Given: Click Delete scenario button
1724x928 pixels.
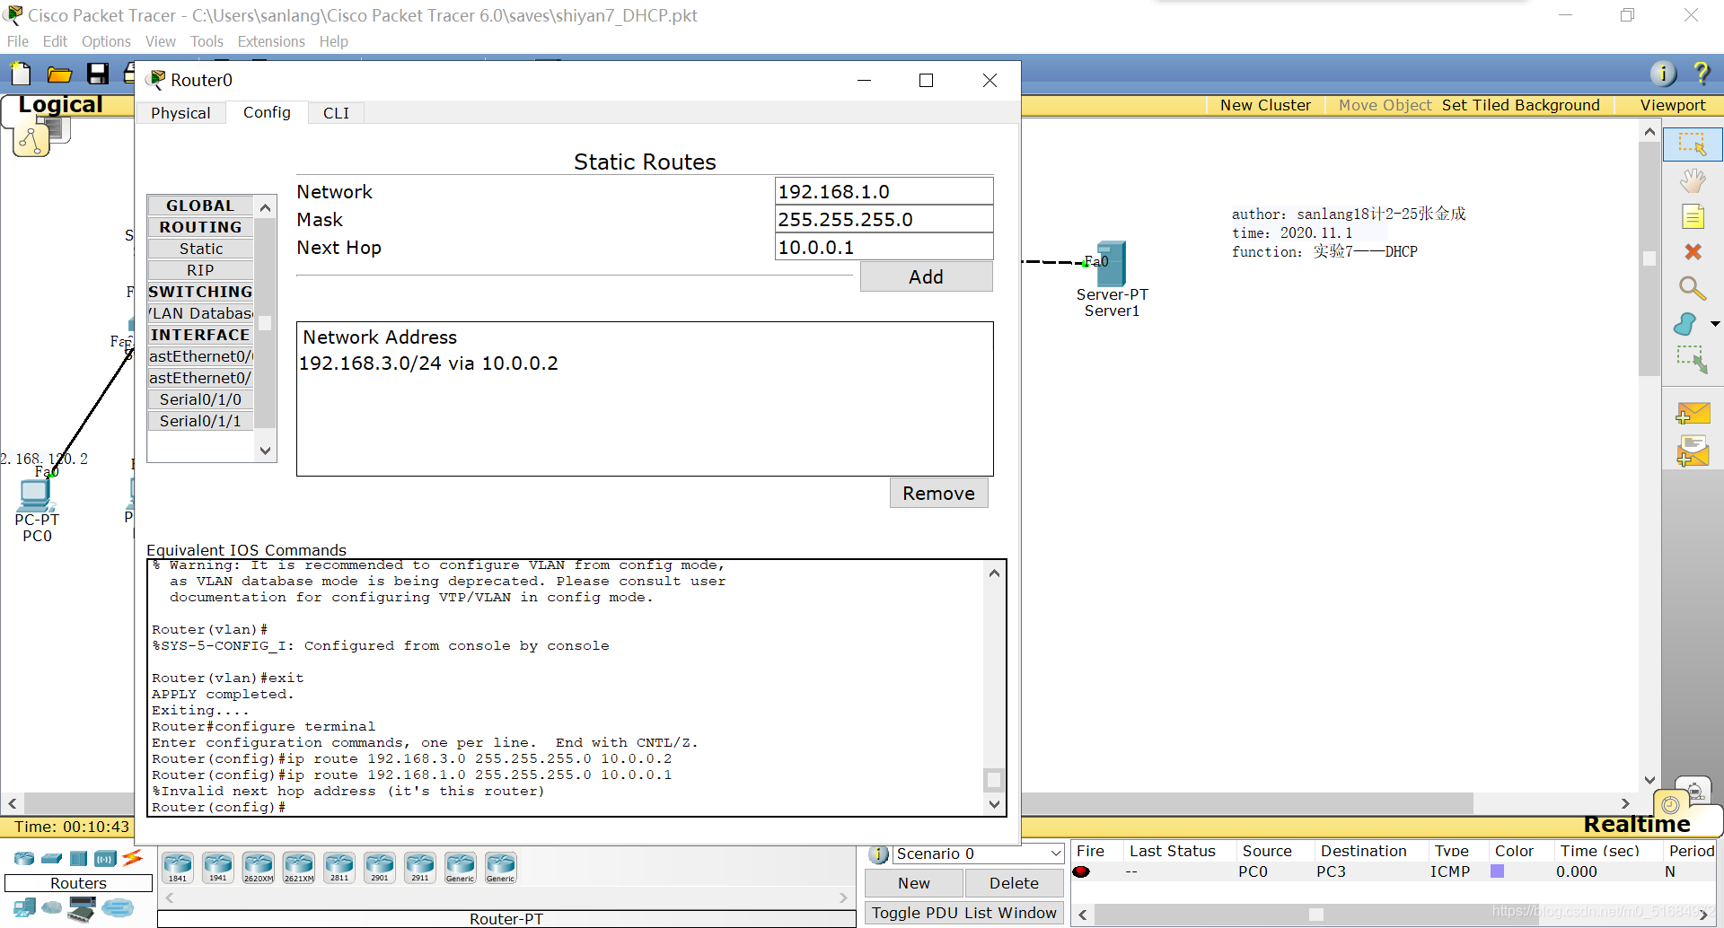Looking at the screenshot, I should pyautogui.click(x=1014, y=883).
